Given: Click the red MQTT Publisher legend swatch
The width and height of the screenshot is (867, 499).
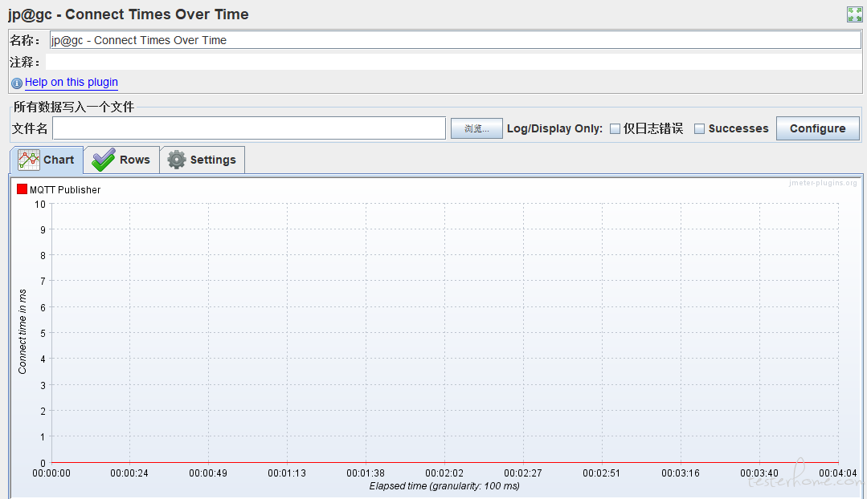Looking at the screenshot, I should (x=22, y=189).
